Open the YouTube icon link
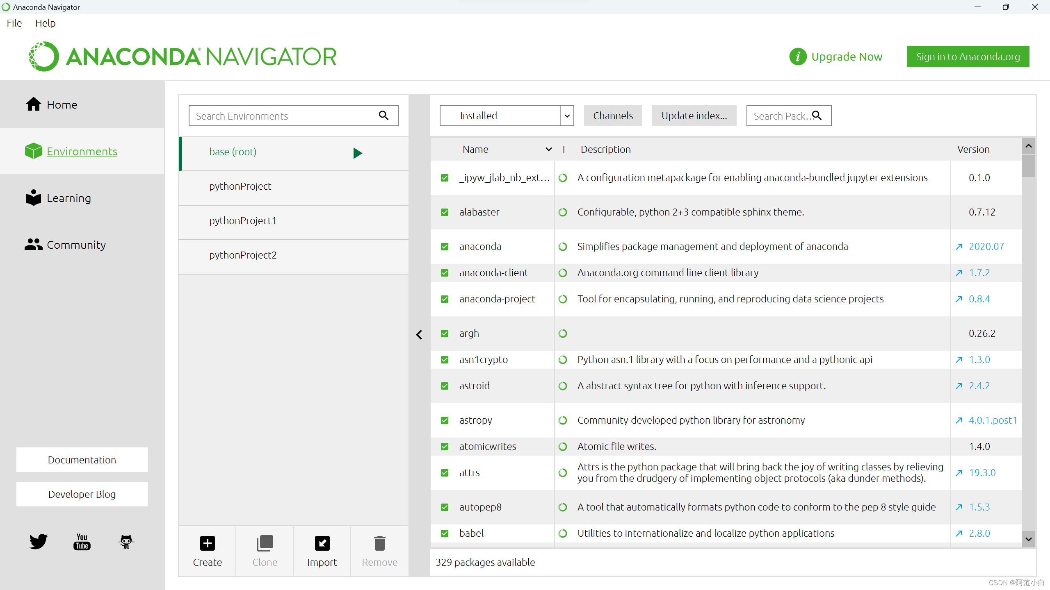This screenshot has height=590, width=1050. click(82, 541)
